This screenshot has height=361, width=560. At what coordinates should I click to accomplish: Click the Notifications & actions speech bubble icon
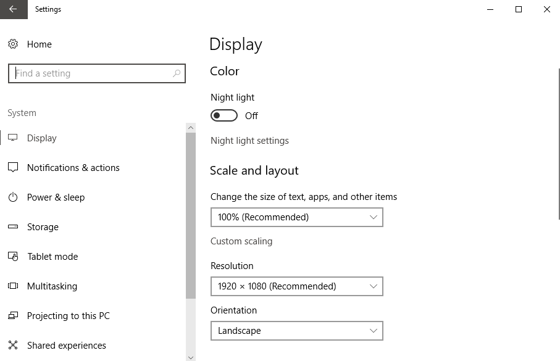[x=13, y=168]
